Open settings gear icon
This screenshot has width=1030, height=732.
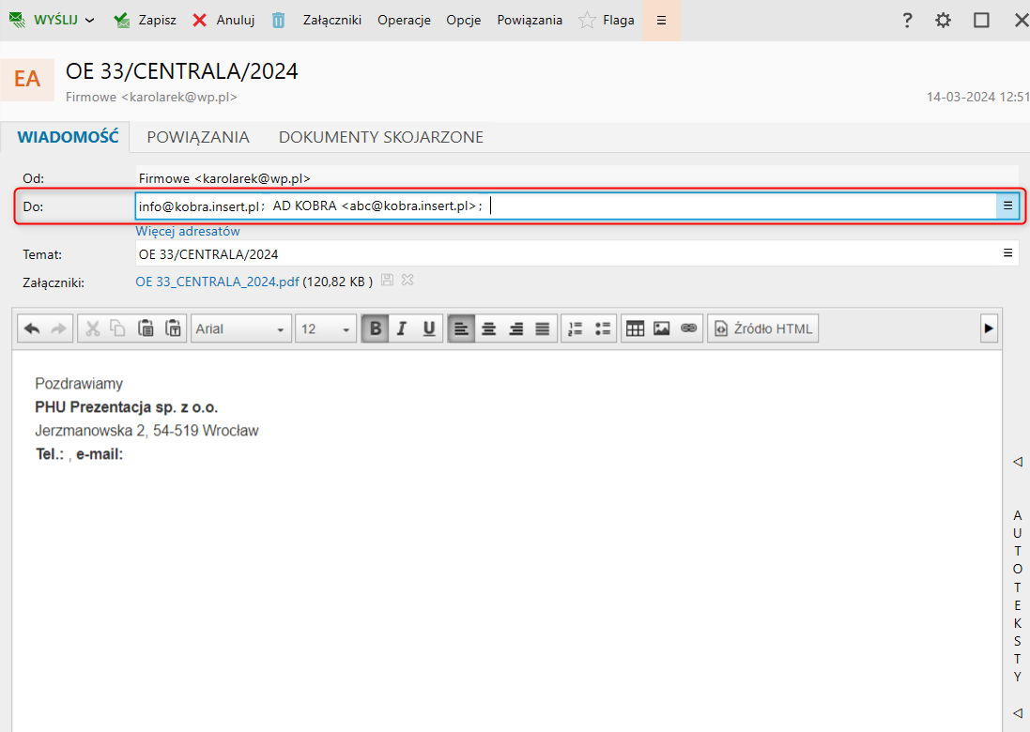click(x=944, y=20)
